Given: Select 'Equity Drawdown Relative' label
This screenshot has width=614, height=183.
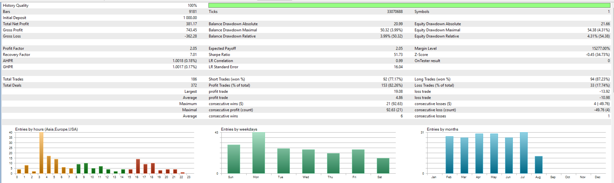Looking at the screenshot, I should click(x=437, y=36).
